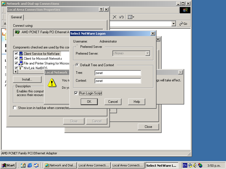Select the File and Printer Sharing icon
Image resolution: width=226 pixels, height=169 pixels.
tap(21, 63)
